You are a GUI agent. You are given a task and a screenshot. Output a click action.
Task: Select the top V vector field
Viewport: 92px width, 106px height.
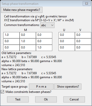83,35
